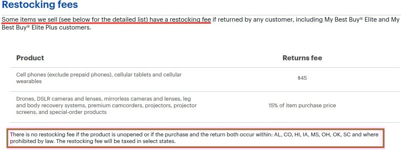Select the Product column header
This screenshot has height=153, width=401.
pyautogui.click(x=30, y=58)
